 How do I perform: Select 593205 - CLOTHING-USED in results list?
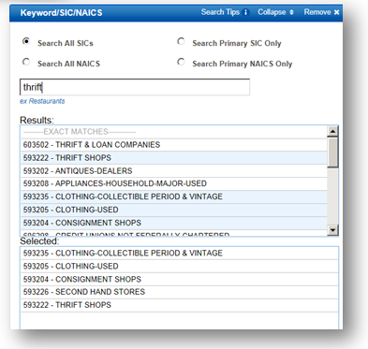click(174, 210)
